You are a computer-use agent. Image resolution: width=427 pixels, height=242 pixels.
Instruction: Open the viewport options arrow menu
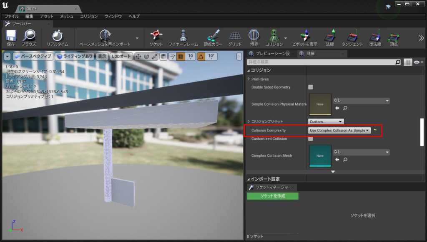pos(8,56)
